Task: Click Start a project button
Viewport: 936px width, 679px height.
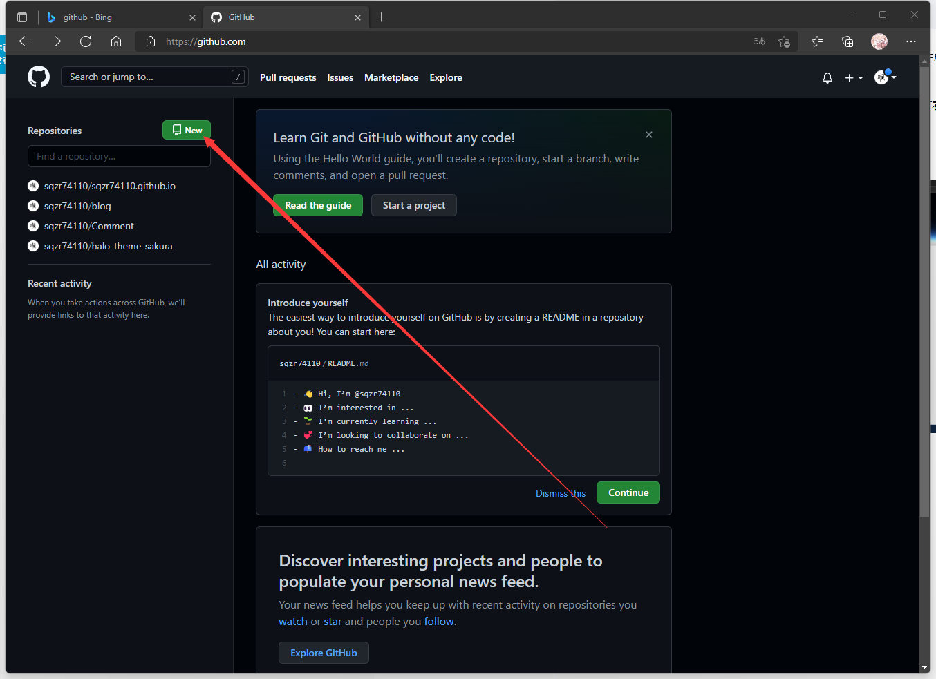Action: 414,205
